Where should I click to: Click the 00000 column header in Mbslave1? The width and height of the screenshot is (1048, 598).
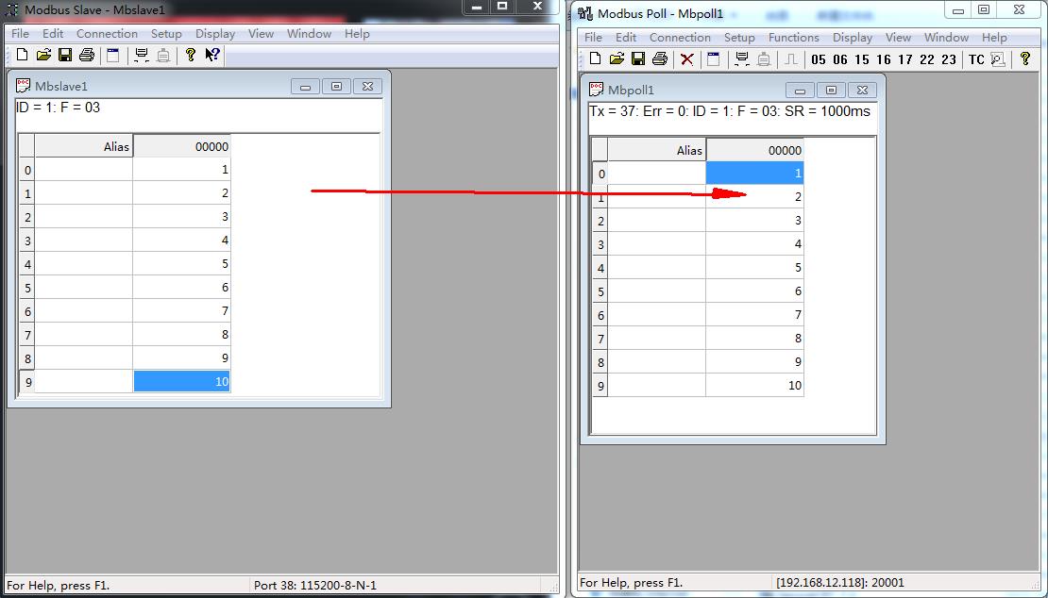(x=181, y=147)
